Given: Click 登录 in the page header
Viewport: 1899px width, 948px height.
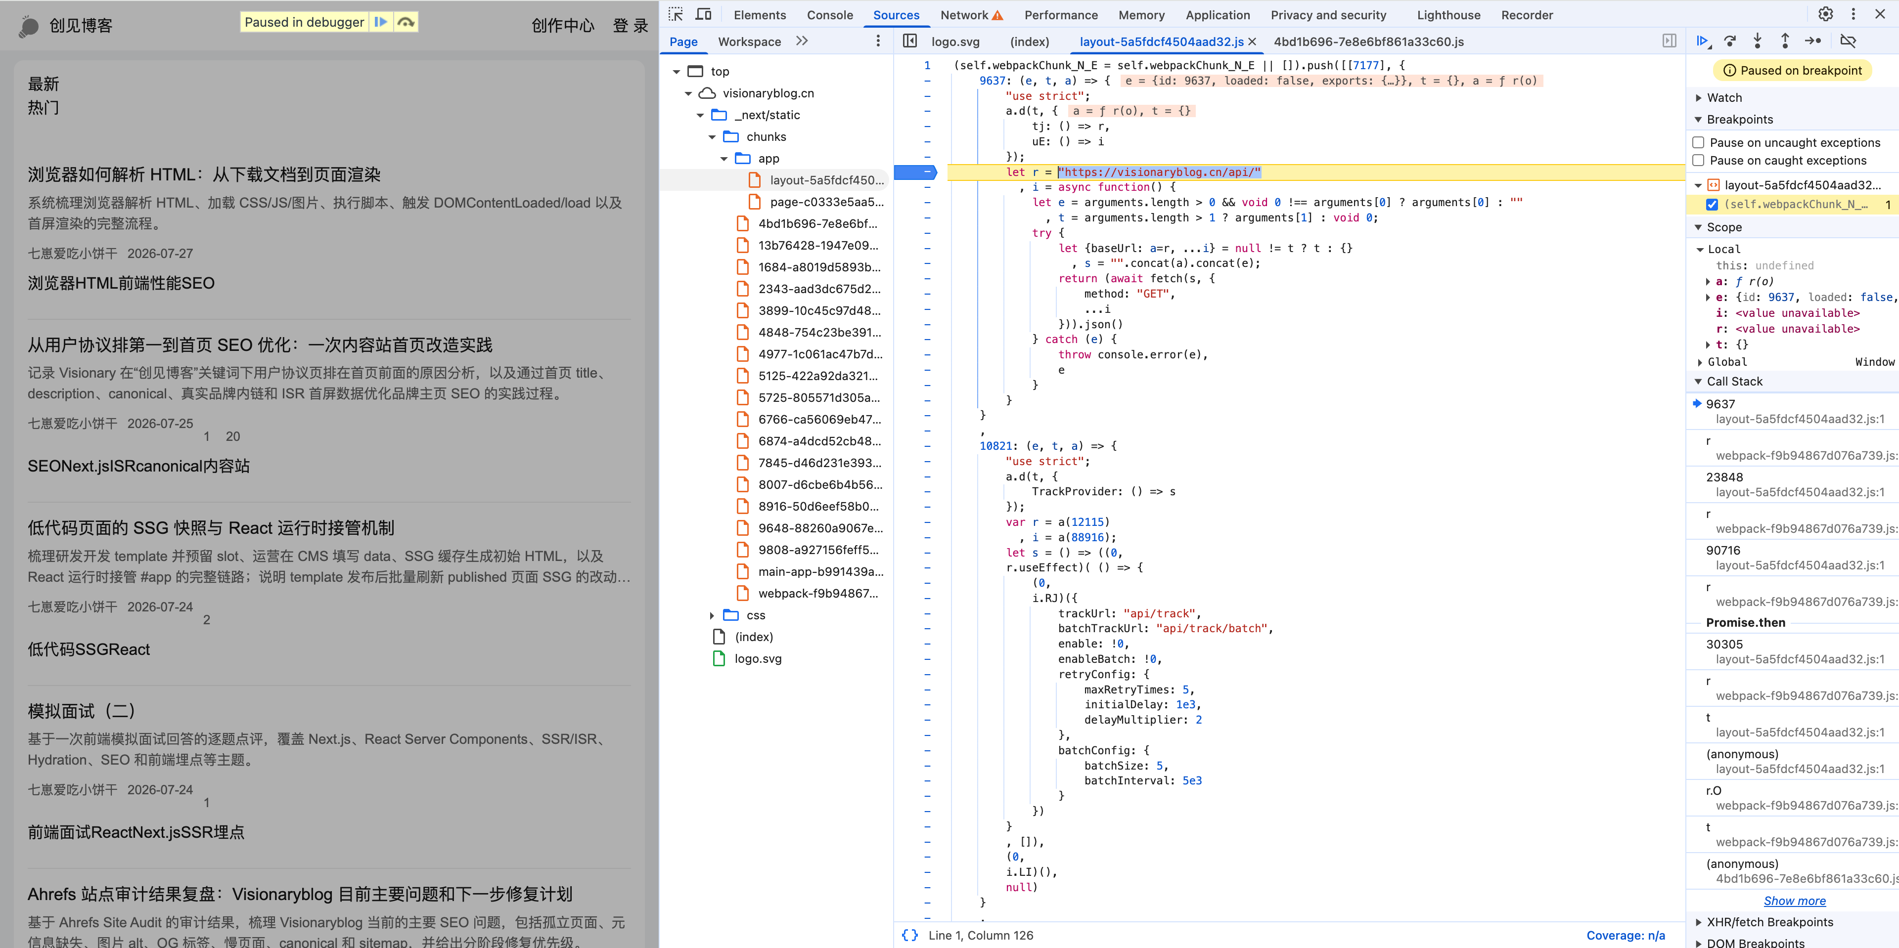Looking at the screenshot, I should point(631,26).
